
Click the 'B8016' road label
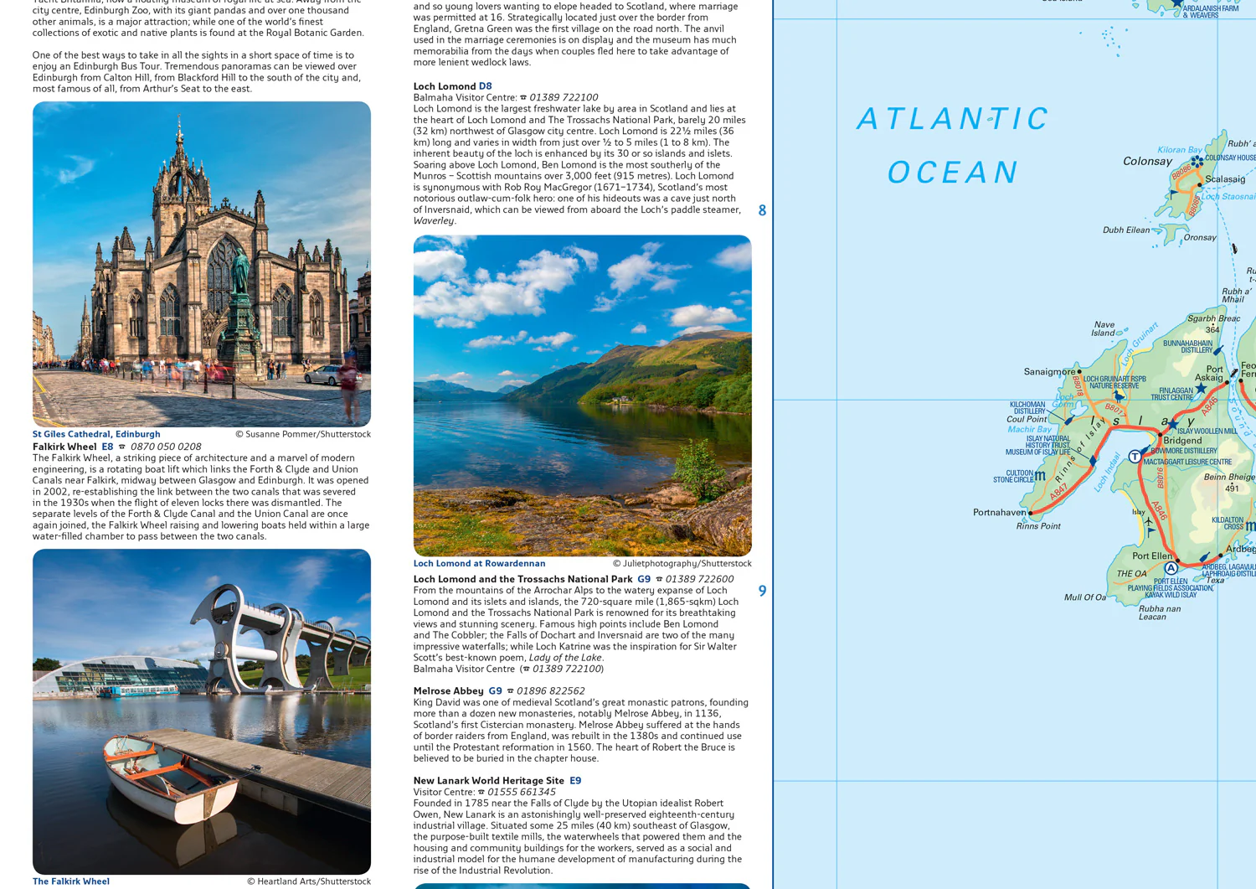pyautogui.click(x=1160, y=478)
